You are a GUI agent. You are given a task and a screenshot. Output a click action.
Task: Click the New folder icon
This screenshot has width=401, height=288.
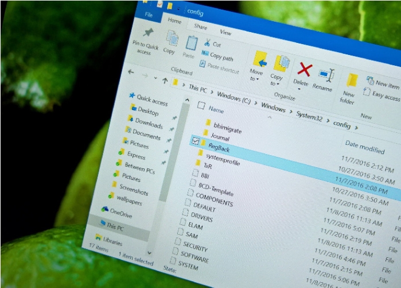point(352,80)
